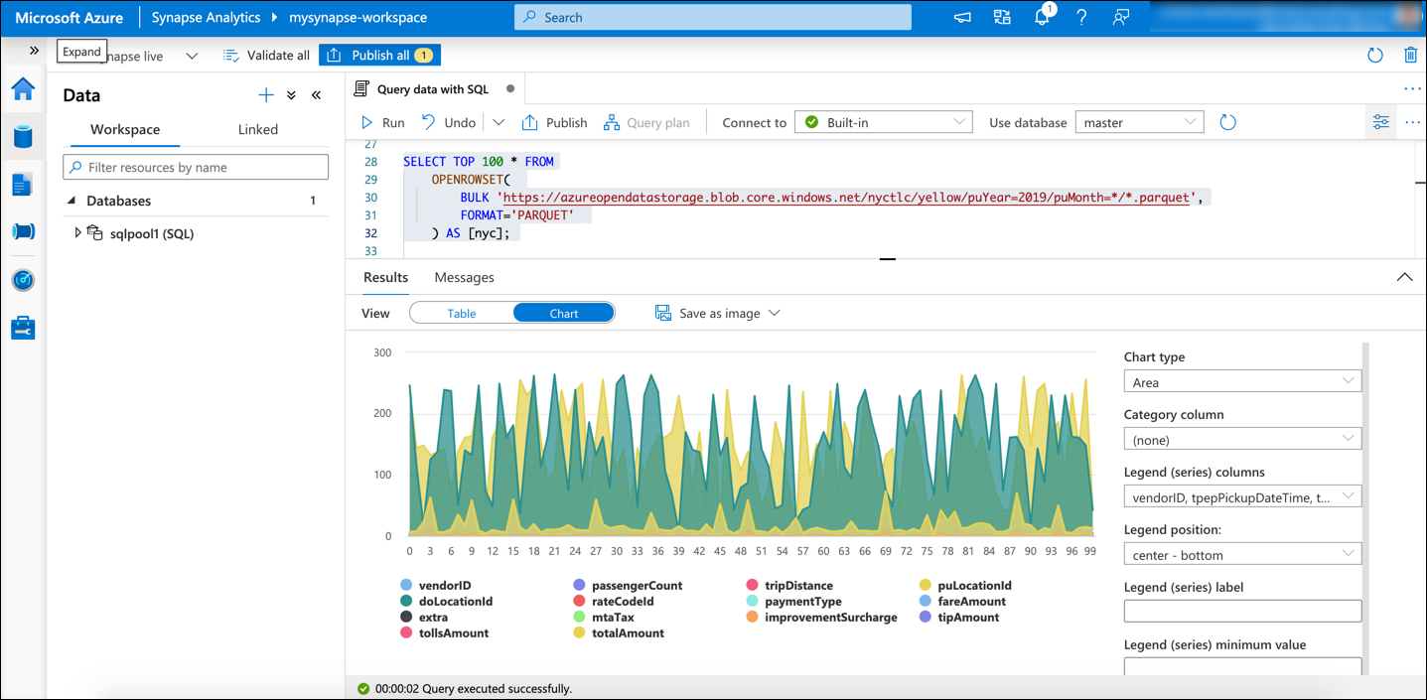Open the editor tab ellipsis menu
This screenshot has width=1427, height=700.
[x=1412, y=88]
